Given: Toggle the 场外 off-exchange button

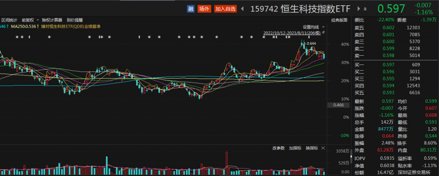Looking at the screenshot, I should coord(204,8).
